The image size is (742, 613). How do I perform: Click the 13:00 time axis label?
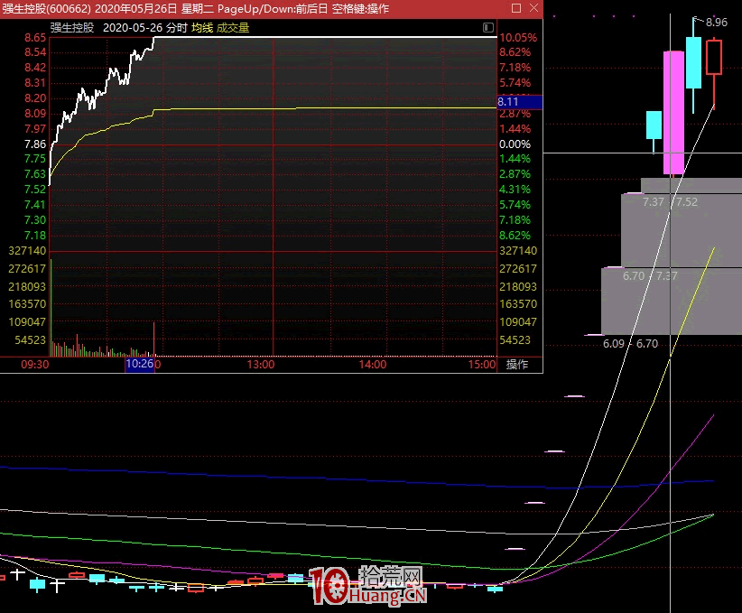(x=261, y=365)
